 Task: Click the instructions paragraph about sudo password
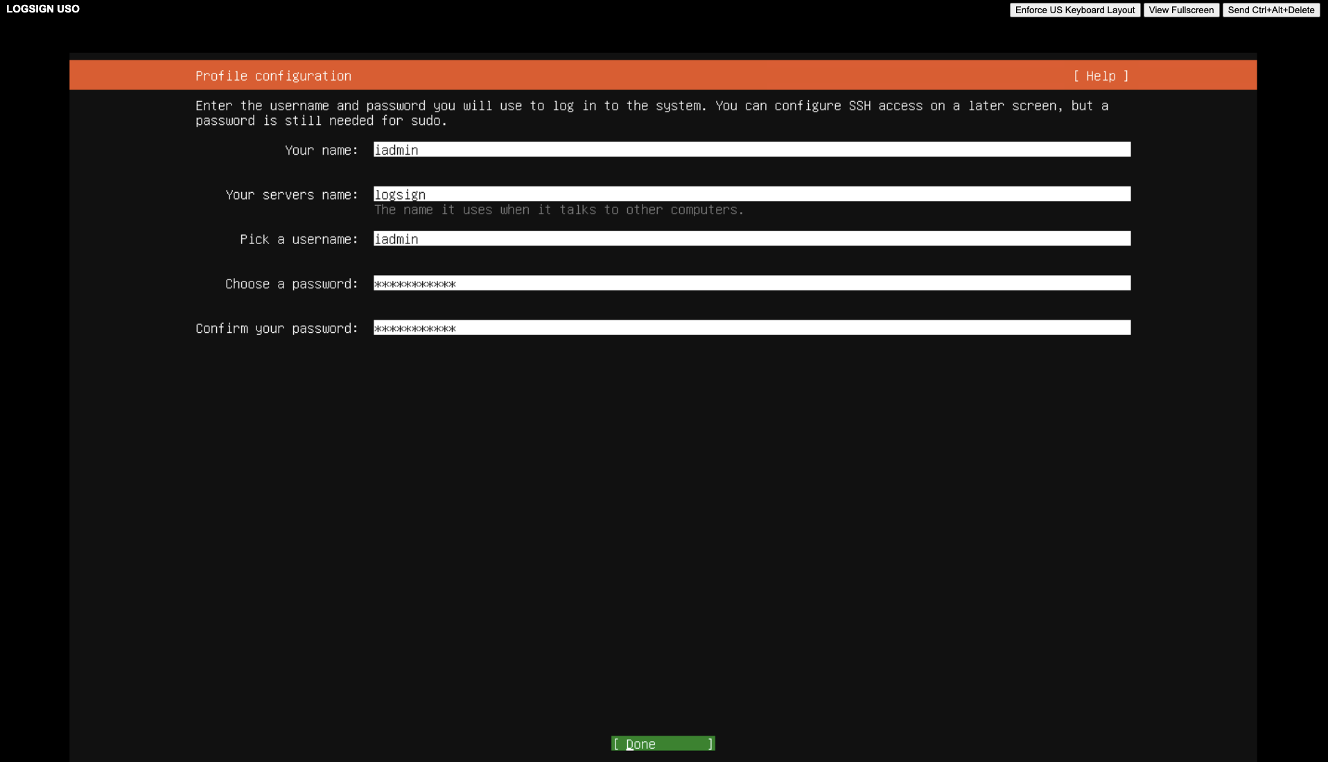tap(652, 113)
